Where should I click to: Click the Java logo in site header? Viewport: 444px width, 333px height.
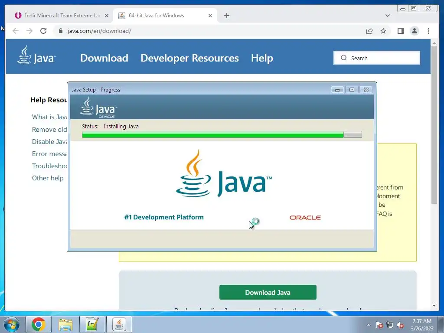[36, 55]
